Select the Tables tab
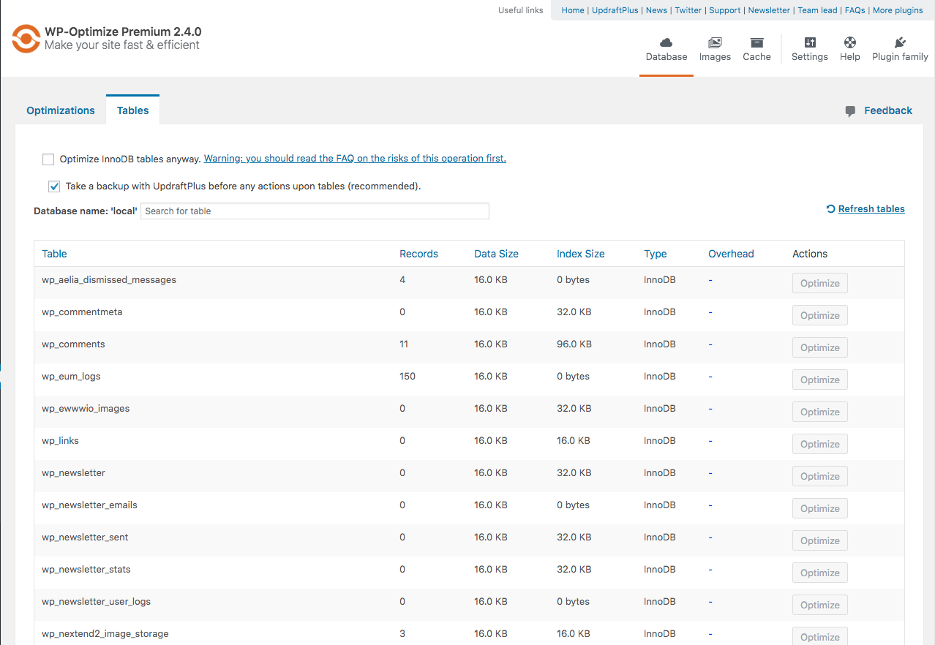935x645 pixels. click(x=132, y=110)
